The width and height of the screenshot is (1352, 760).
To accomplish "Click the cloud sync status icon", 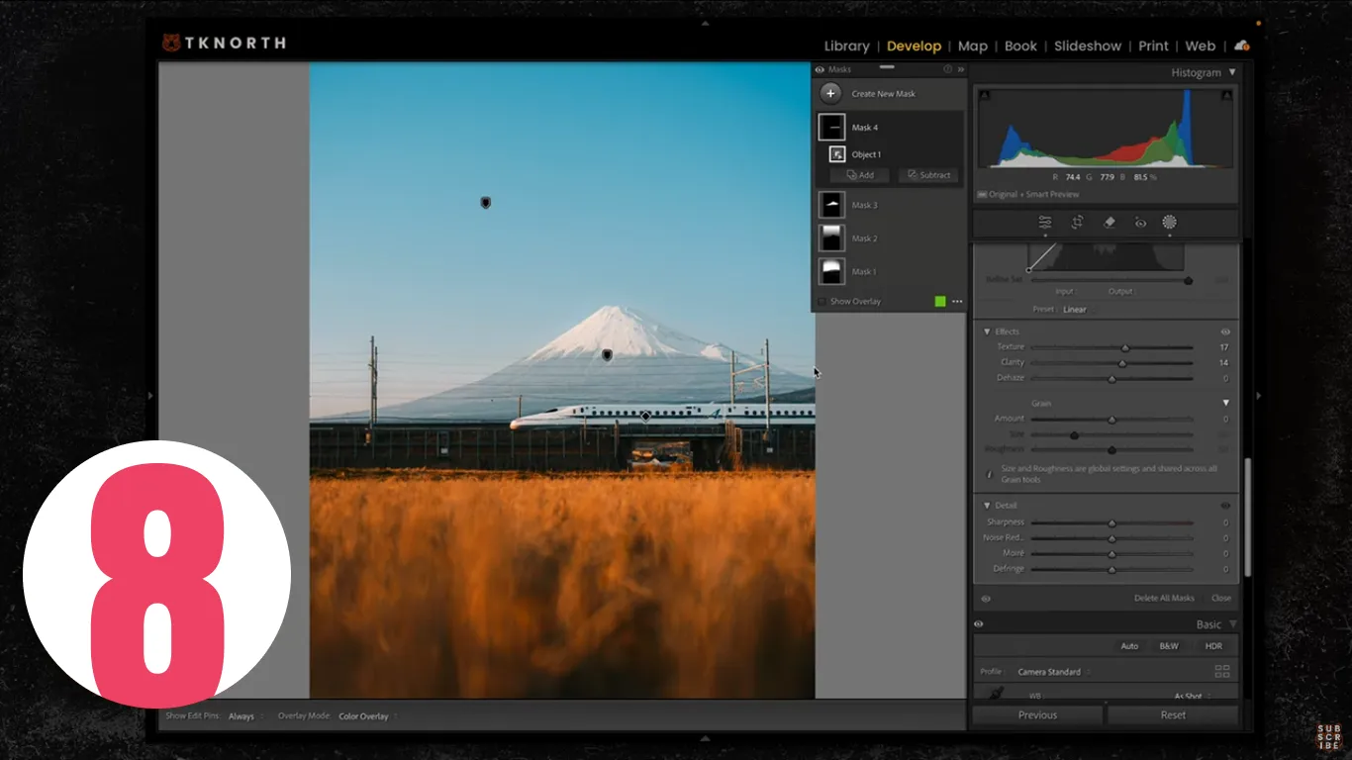I will pyautogui.click(x=1241, y=46).
